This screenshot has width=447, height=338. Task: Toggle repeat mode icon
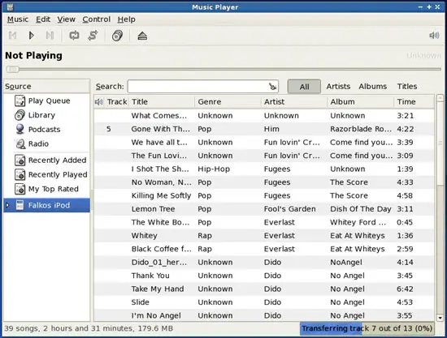(74, 36)
